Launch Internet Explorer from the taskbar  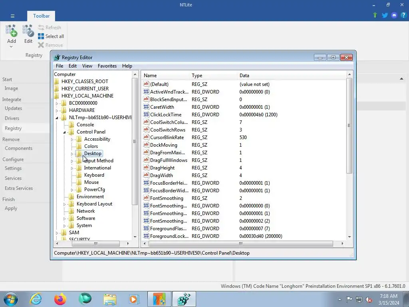(x=36, y=299)
